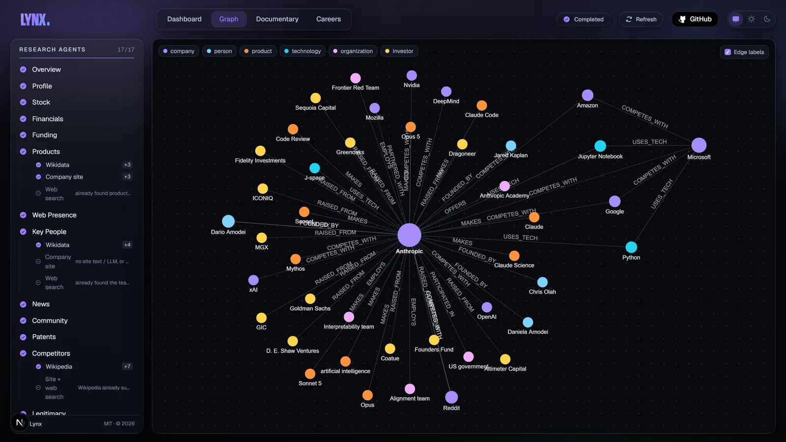Viewport: 786px width, 442px height.
Task: Switch to light theme sun icon
Action: (x=751, y=19)
